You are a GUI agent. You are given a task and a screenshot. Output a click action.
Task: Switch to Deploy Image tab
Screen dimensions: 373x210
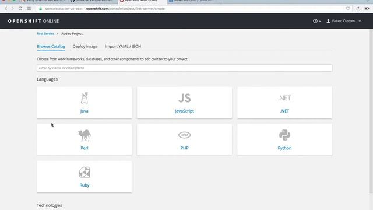coord(85,46)
